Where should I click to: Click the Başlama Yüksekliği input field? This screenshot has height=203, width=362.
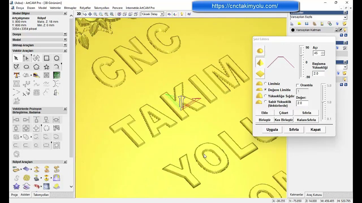[x=318, y=74]
